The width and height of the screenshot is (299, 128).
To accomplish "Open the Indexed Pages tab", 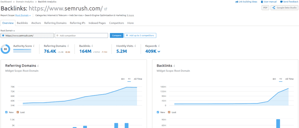I will click(97, 23).
